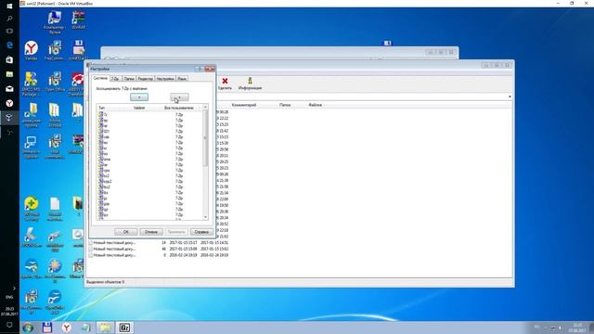Switch to the Система tab

pyautogui.click(x=101, y=78)
